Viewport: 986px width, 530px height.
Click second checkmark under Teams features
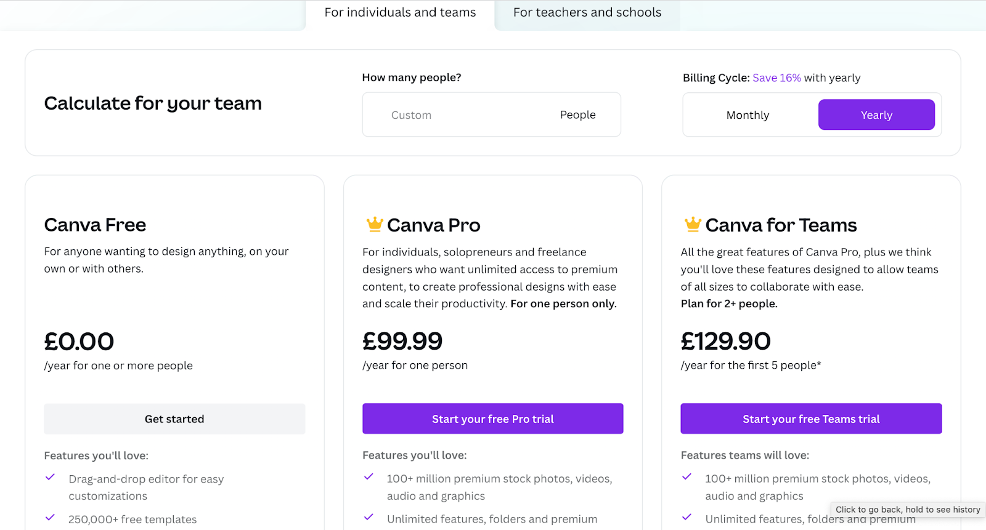(687, 517)
